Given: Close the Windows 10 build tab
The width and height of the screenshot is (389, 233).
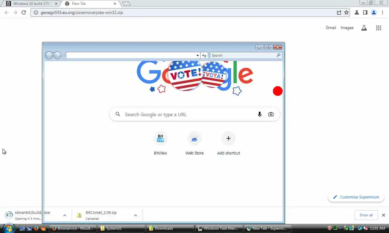Looking at the screenshot, I should pyautogui.click(x=56, y=4).
